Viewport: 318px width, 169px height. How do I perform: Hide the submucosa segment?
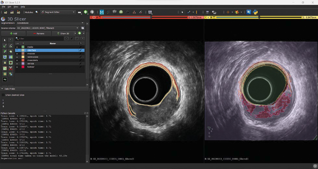point(17,57)
